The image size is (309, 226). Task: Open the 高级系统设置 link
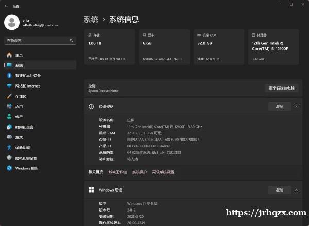(x=163, y=172)
